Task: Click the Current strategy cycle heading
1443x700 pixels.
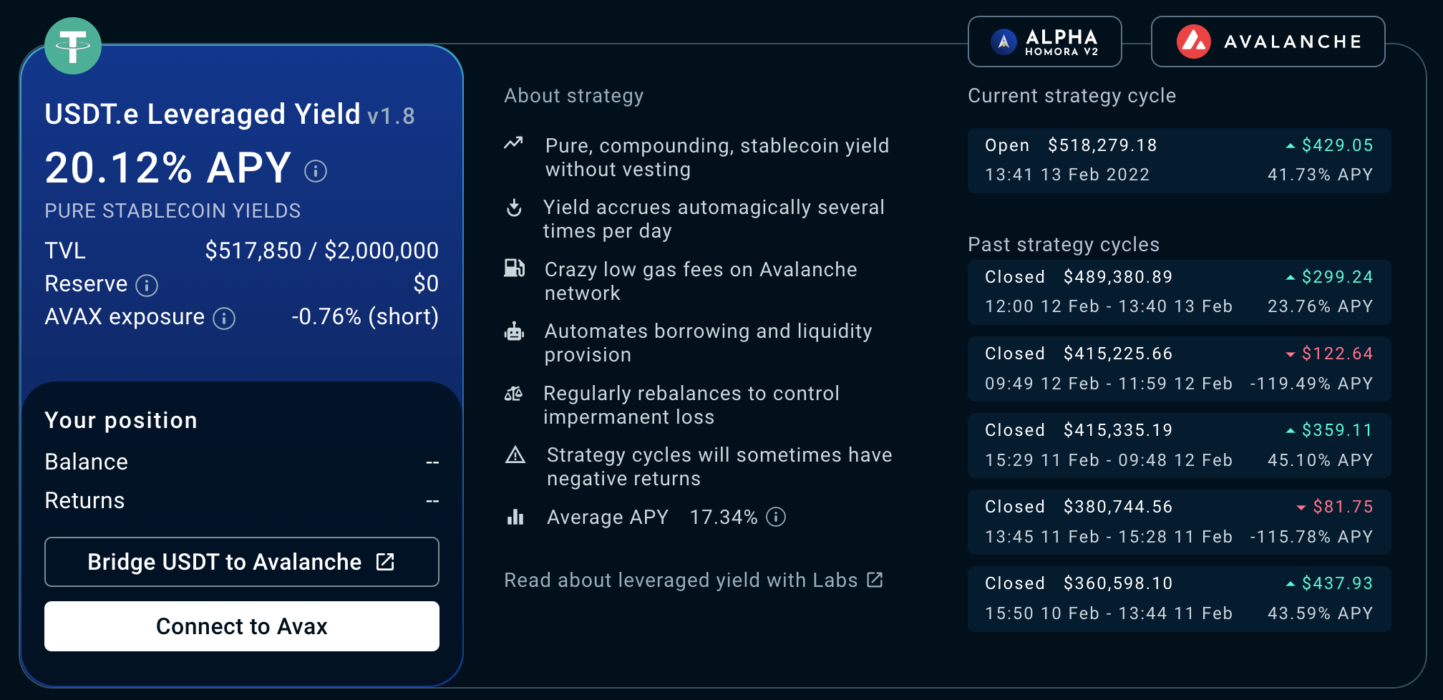Action: coord(1072,96)
